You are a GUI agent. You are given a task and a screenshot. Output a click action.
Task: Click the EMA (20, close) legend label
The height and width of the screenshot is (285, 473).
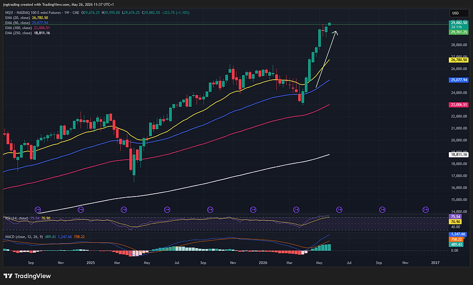pos(17,18)
